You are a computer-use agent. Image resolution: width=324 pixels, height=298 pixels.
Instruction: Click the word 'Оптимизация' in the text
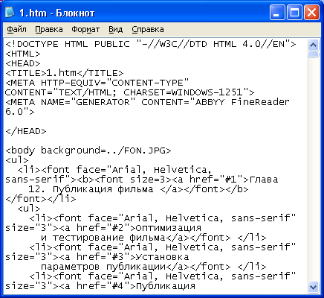click(x=169, y=228)
